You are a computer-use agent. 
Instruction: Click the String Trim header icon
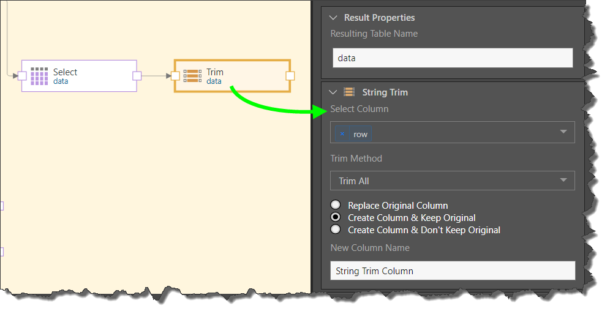click(349, 92)
